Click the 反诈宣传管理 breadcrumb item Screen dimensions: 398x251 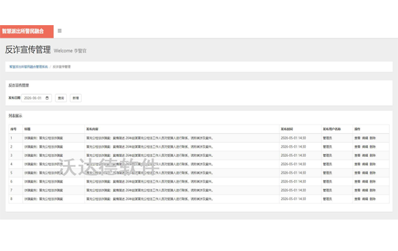click(61, 67)
